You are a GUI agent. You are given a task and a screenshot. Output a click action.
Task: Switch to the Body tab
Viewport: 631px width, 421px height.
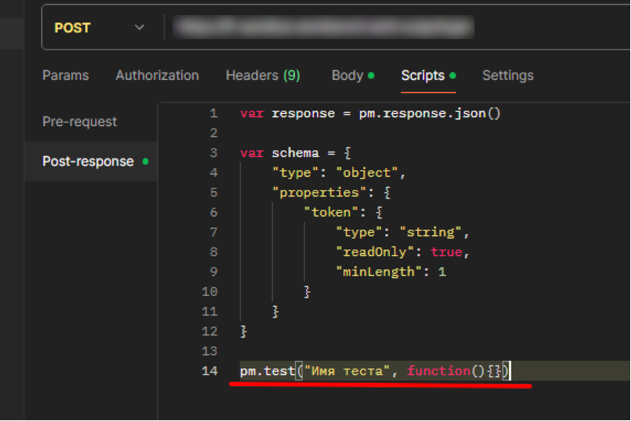tap(346, 76)
